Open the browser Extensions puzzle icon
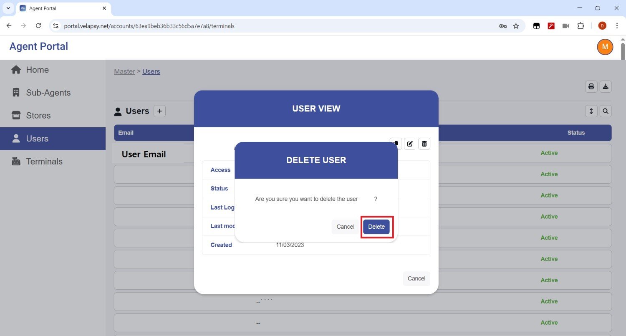 pos(581,26)
